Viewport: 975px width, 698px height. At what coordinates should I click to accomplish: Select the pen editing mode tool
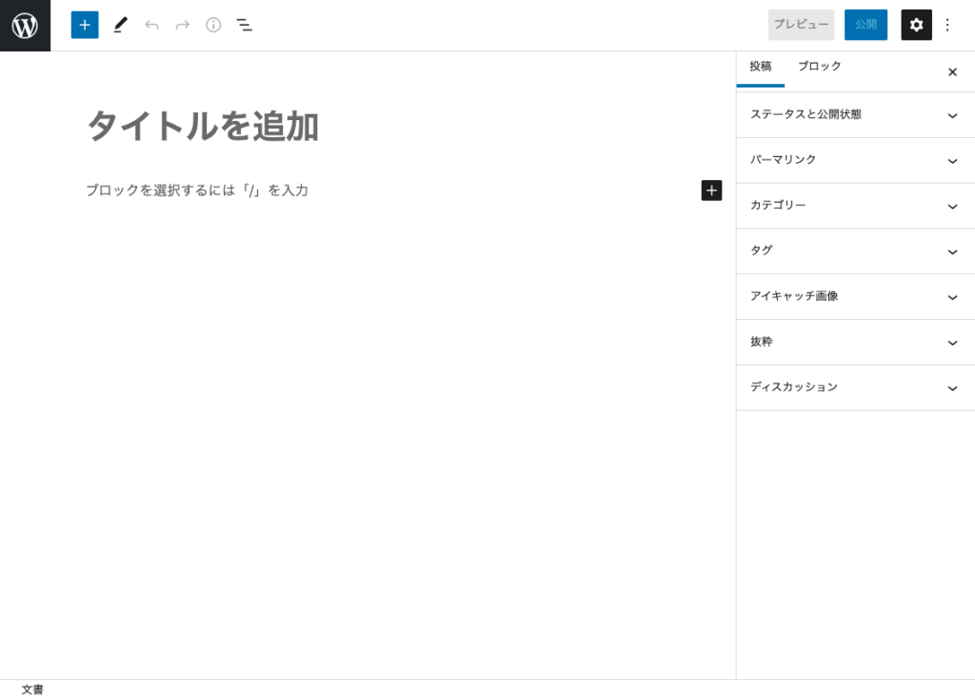pos(120,25)
